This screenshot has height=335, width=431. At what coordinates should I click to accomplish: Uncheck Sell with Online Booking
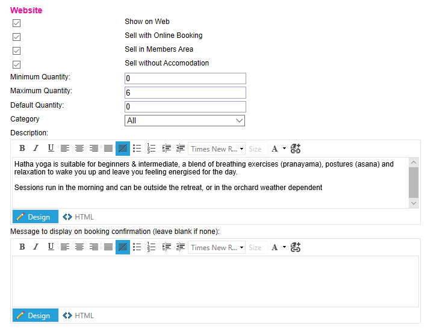click(x=17, y=37)
